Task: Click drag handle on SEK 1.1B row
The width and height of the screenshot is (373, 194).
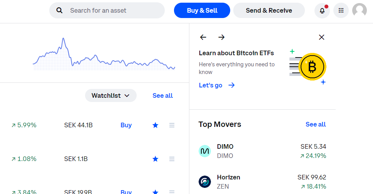Action: (172, 159)
